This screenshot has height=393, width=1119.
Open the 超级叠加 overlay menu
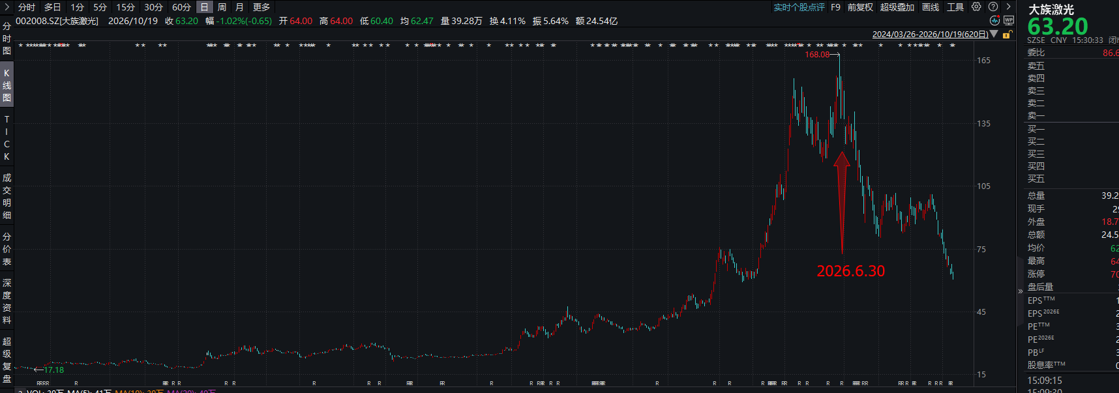coord(897,7)
